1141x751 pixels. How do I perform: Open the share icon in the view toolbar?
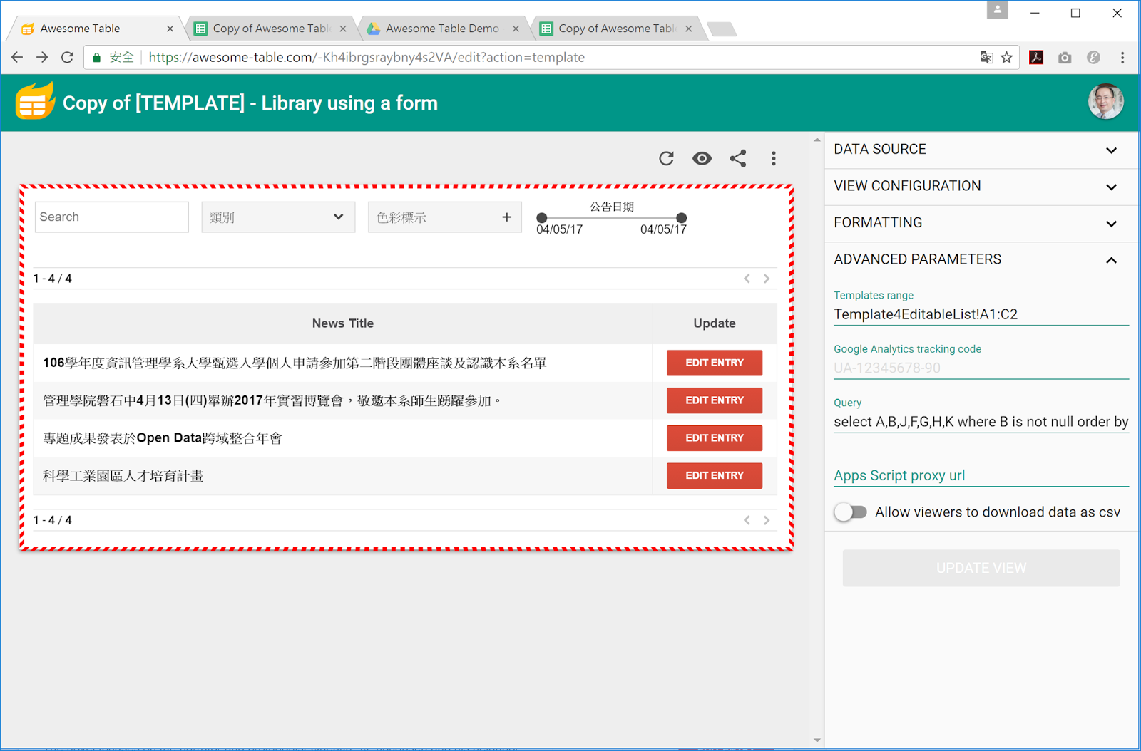click(738, 158)
